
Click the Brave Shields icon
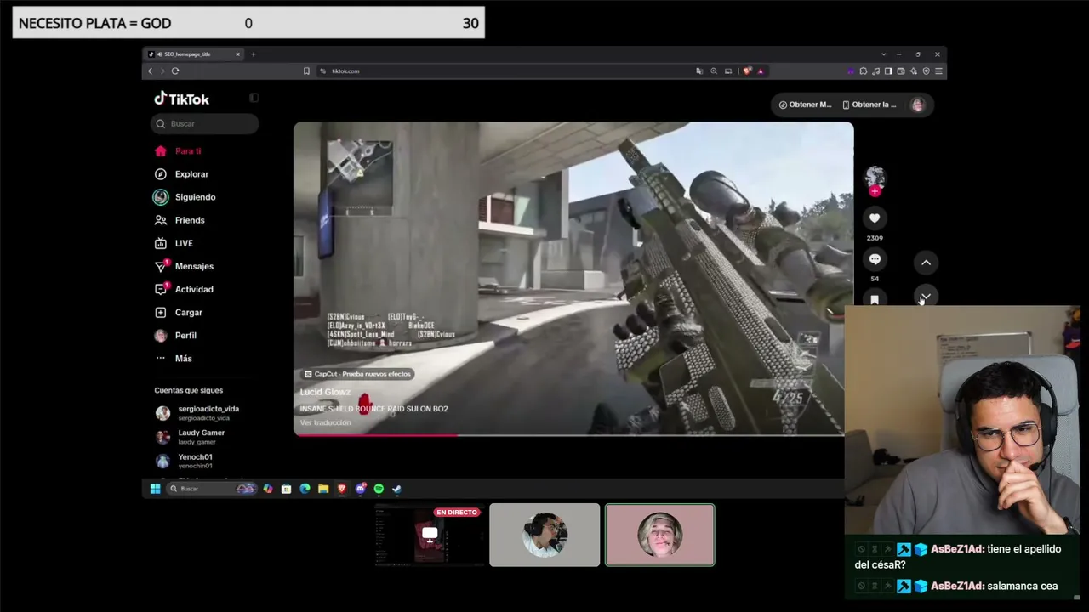tap(747, 71)
